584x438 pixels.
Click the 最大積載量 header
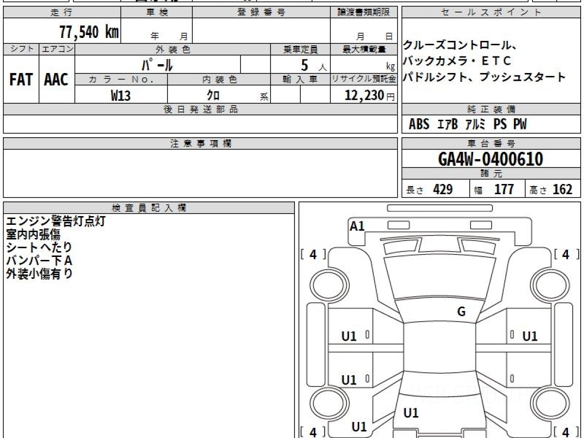pyautogui.click(x=364, y=49)
